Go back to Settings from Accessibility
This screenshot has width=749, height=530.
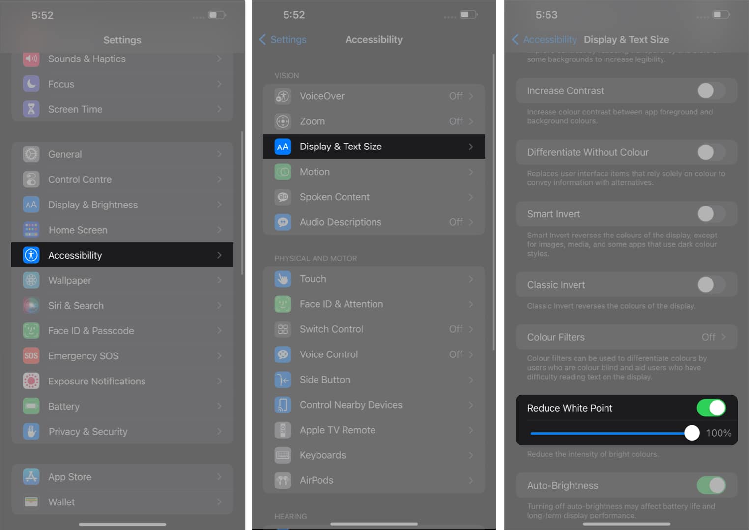click(x=283, y=40)
